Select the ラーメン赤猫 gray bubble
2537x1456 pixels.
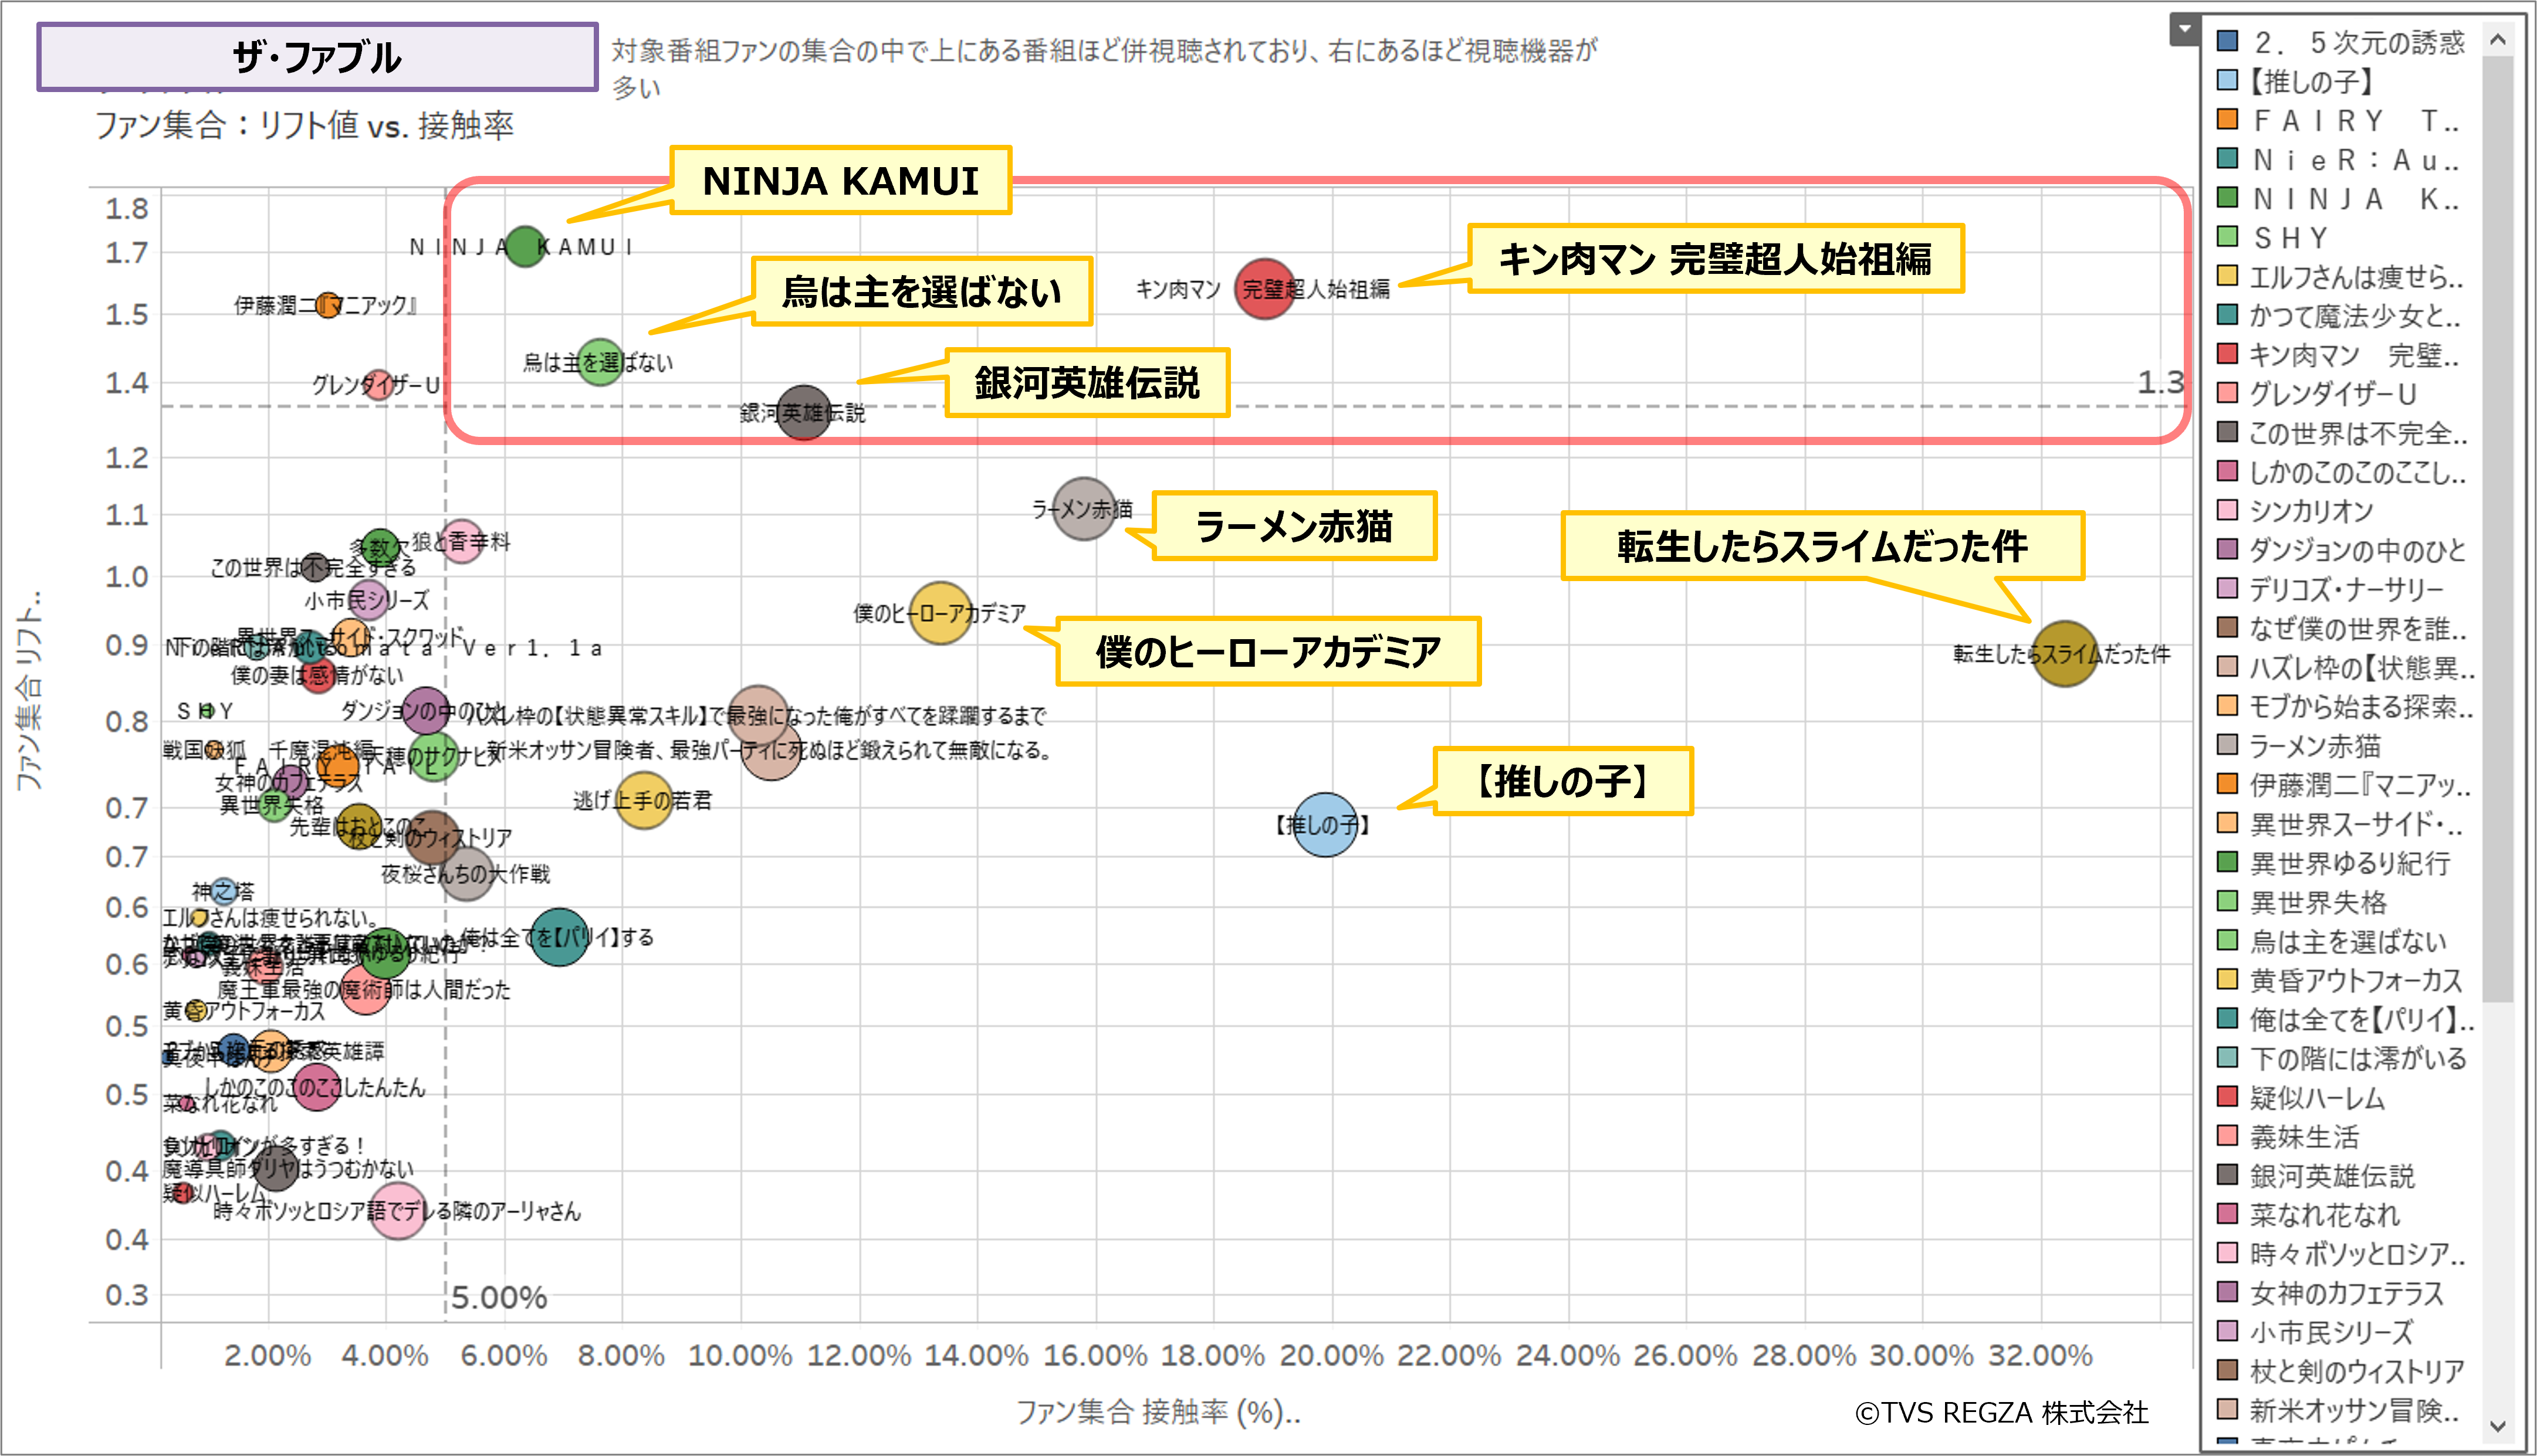tap(1084, 509)
